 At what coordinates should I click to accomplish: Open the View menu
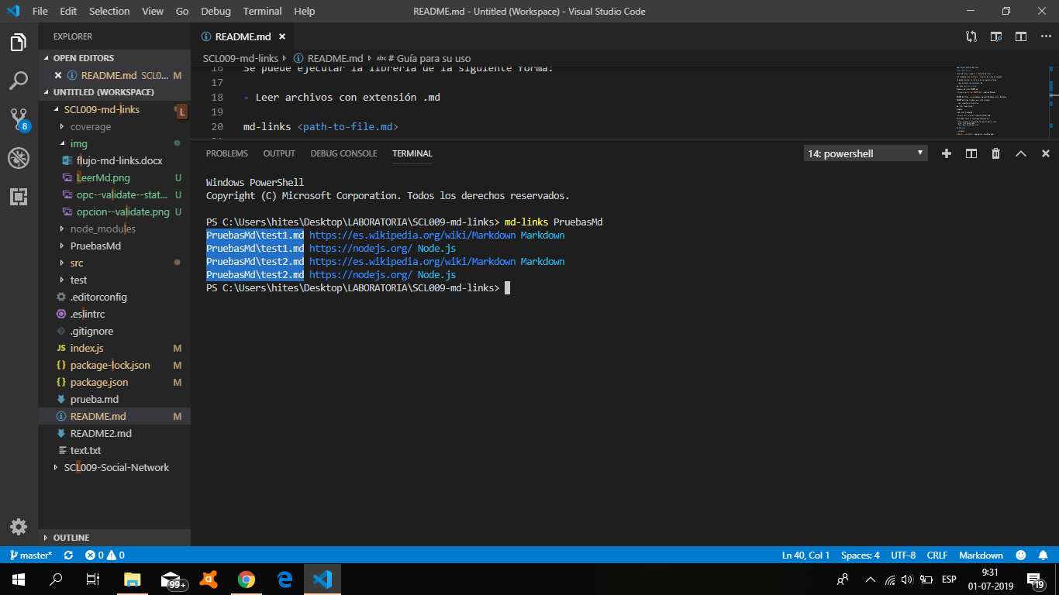pyautogui.click(x=153, y=11)
